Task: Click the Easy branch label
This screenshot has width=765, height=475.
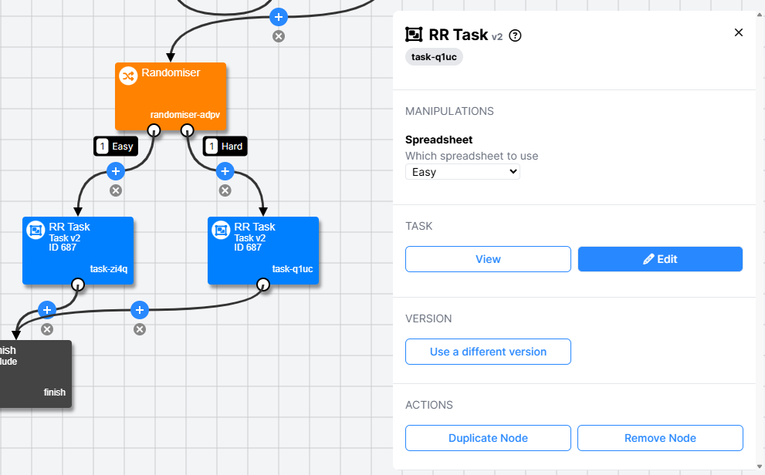Action: tap(116, 147)
